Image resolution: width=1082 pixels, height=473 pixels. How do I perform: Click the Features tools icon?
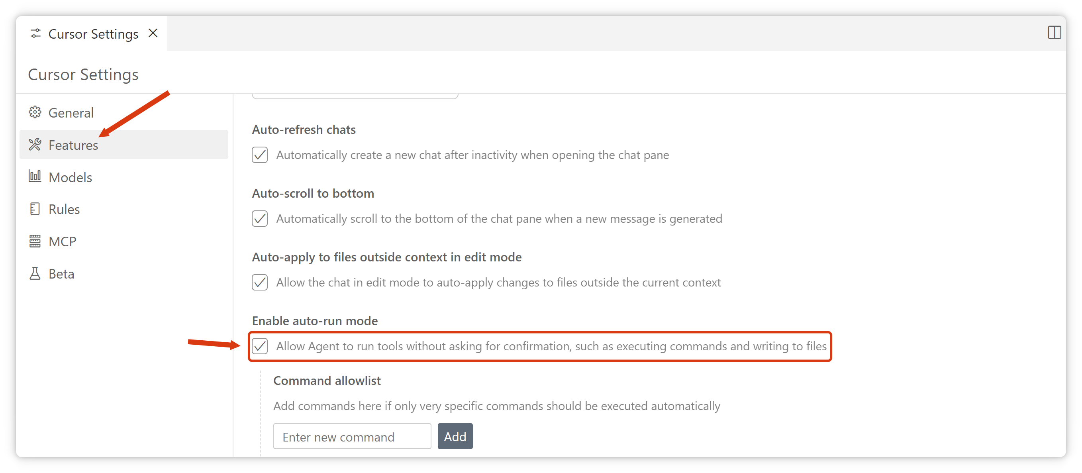click(x=35, y=145)
